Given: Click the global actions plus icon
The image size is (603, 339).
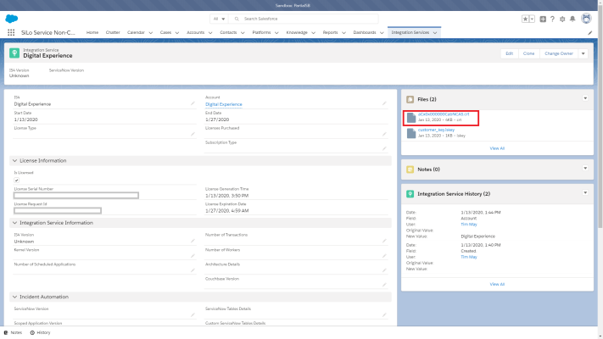Looking at the screenshot, I should click(543, 18).
